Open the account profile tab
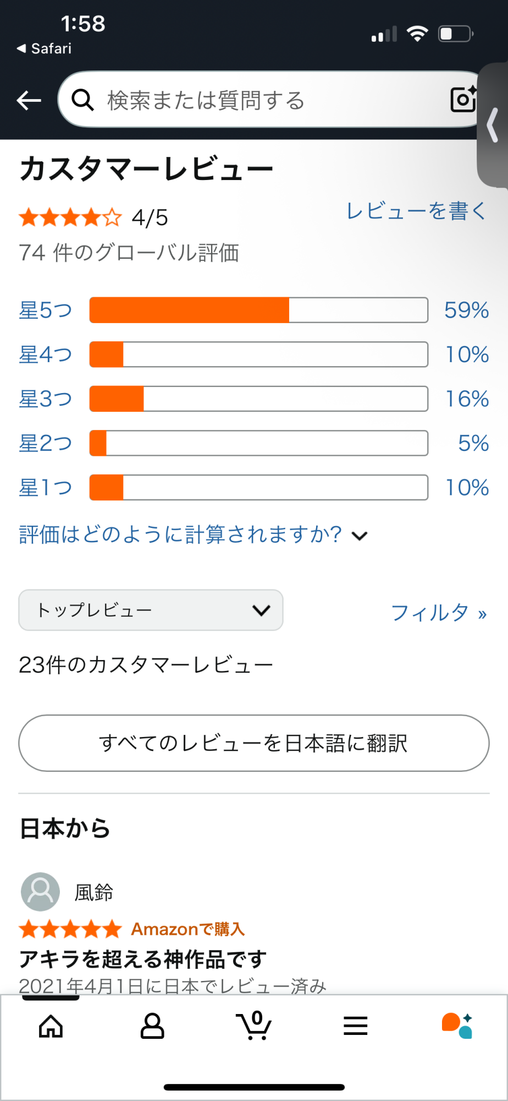 [152, 1026]
